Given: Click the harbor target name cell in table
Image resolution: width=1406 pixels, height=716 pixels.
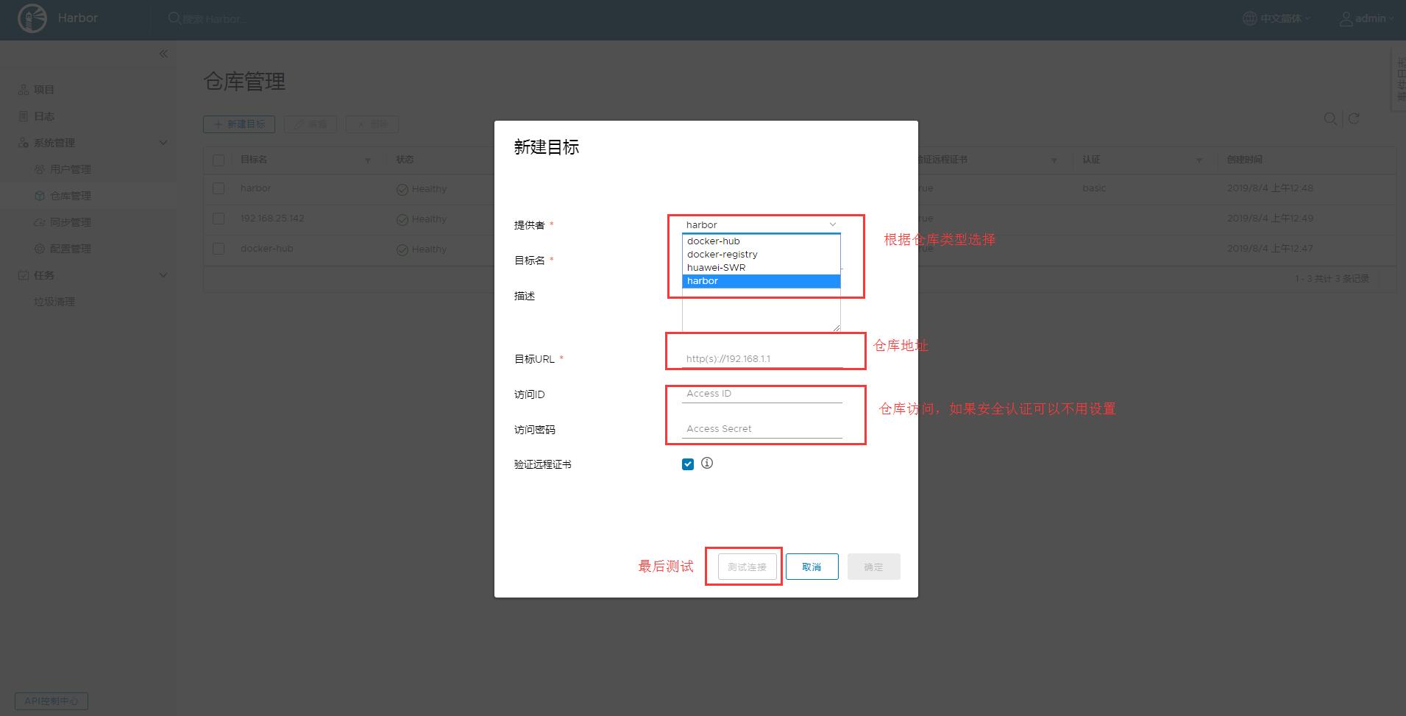Looking at the screenshot, I should click(x=256, y=188).
